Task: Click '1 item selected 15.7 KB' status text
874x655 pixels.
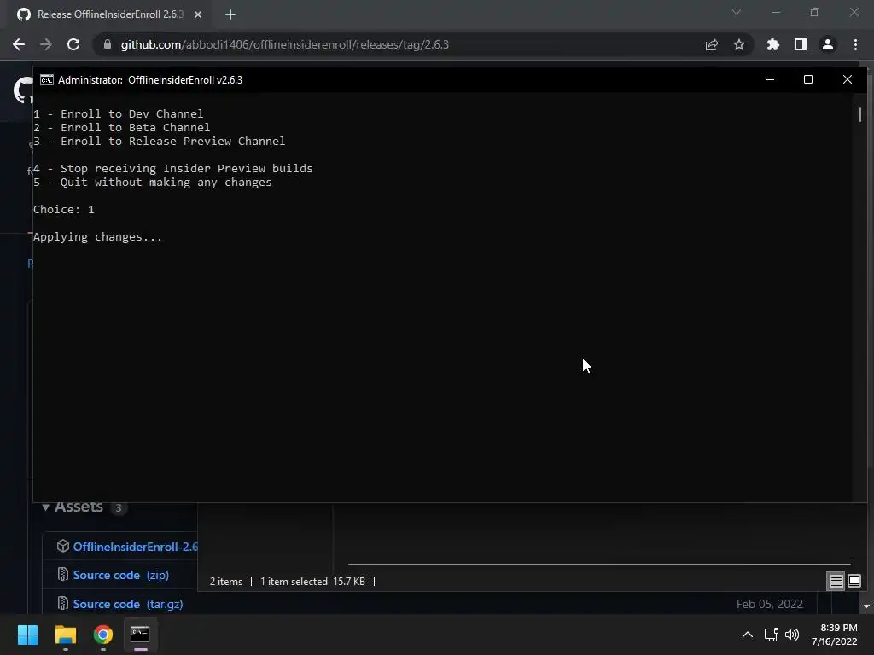Action: [x=312, y=582]
